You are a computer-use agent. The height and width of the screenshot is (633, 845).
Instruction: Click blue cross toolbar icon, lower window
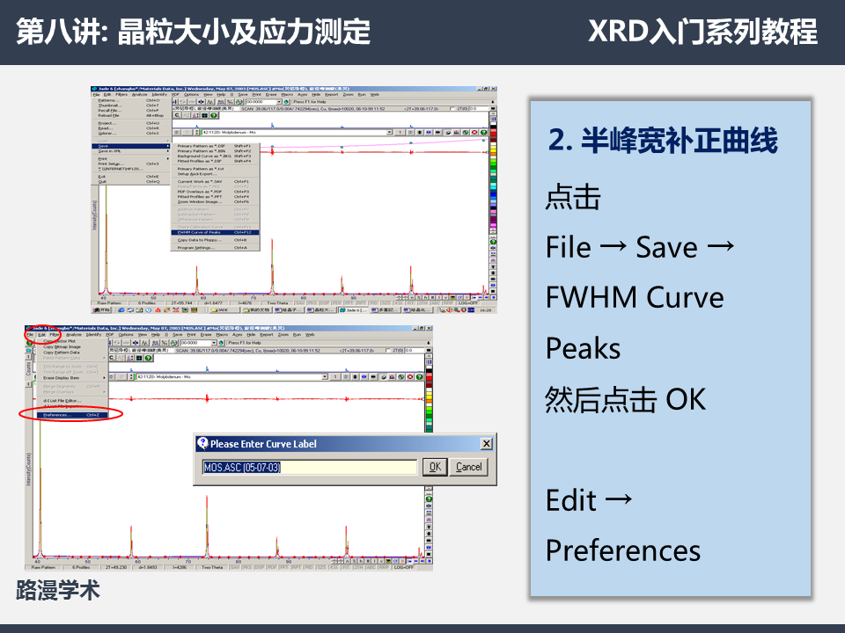pos(135,343)
